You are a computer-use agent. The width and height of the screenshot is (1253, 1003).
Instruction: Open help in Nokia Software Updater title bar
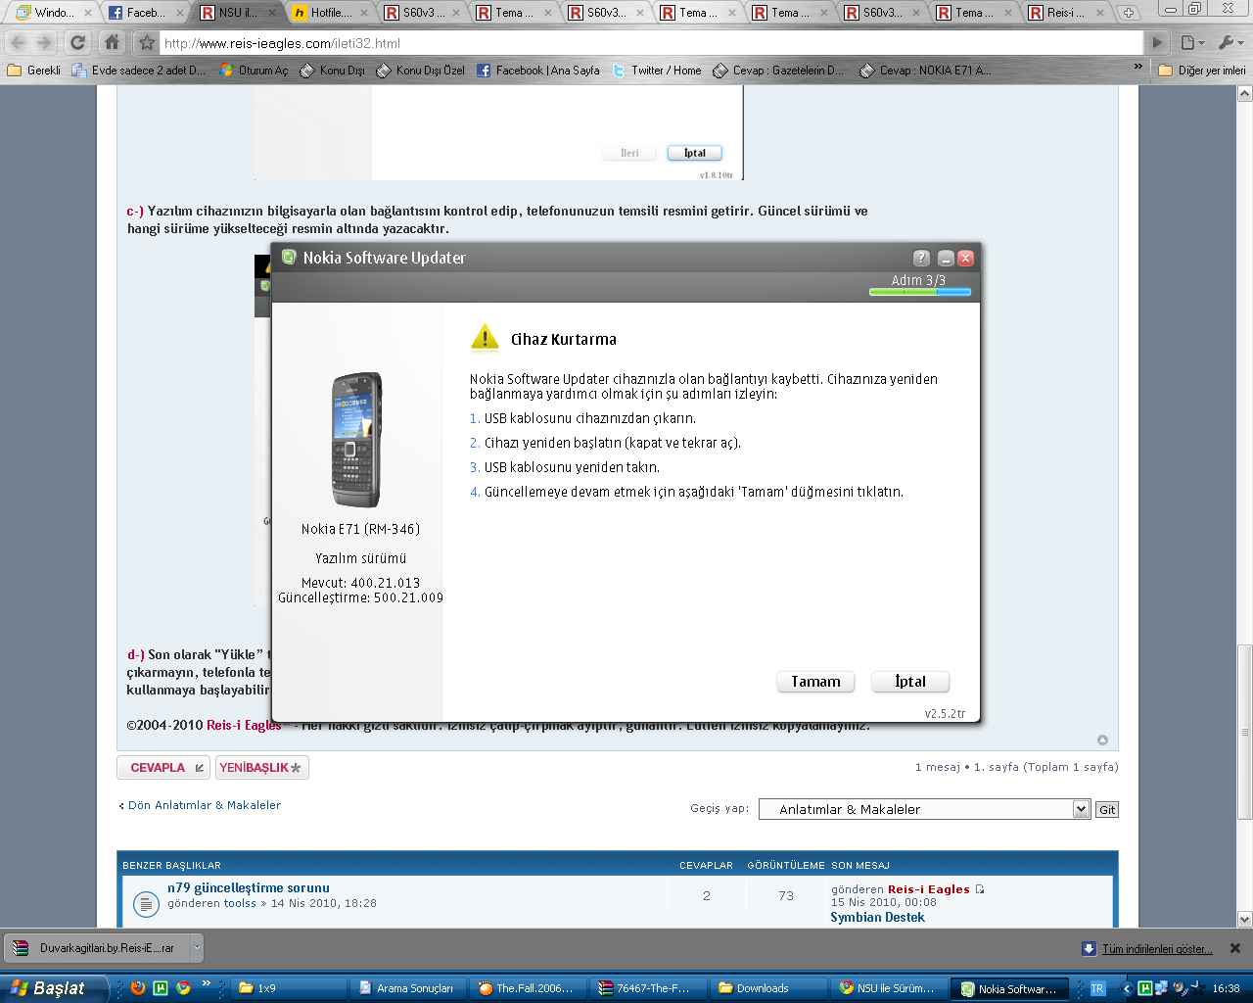point(921,259)
